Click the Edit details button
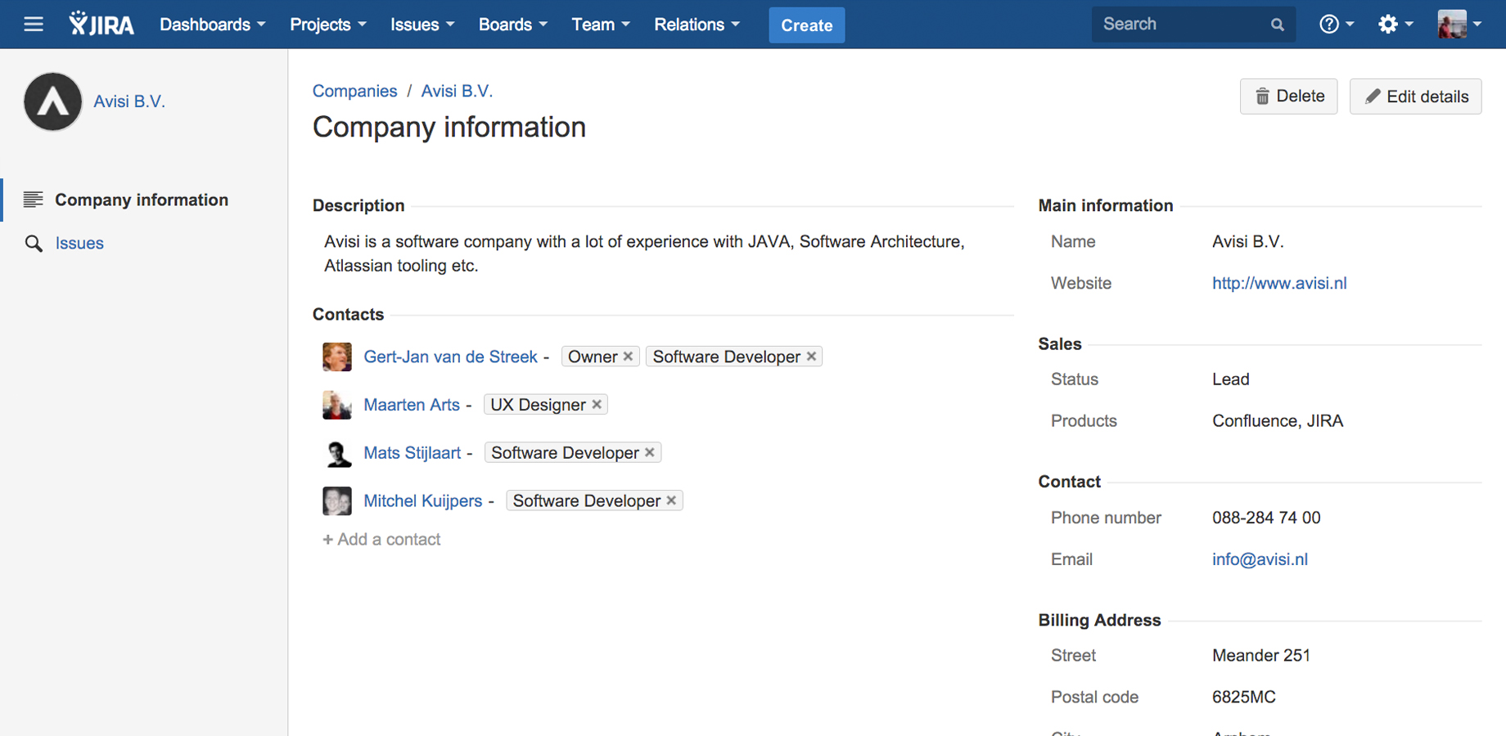Viewport: 1506px width, 736px height. (x=1416, y=96)
